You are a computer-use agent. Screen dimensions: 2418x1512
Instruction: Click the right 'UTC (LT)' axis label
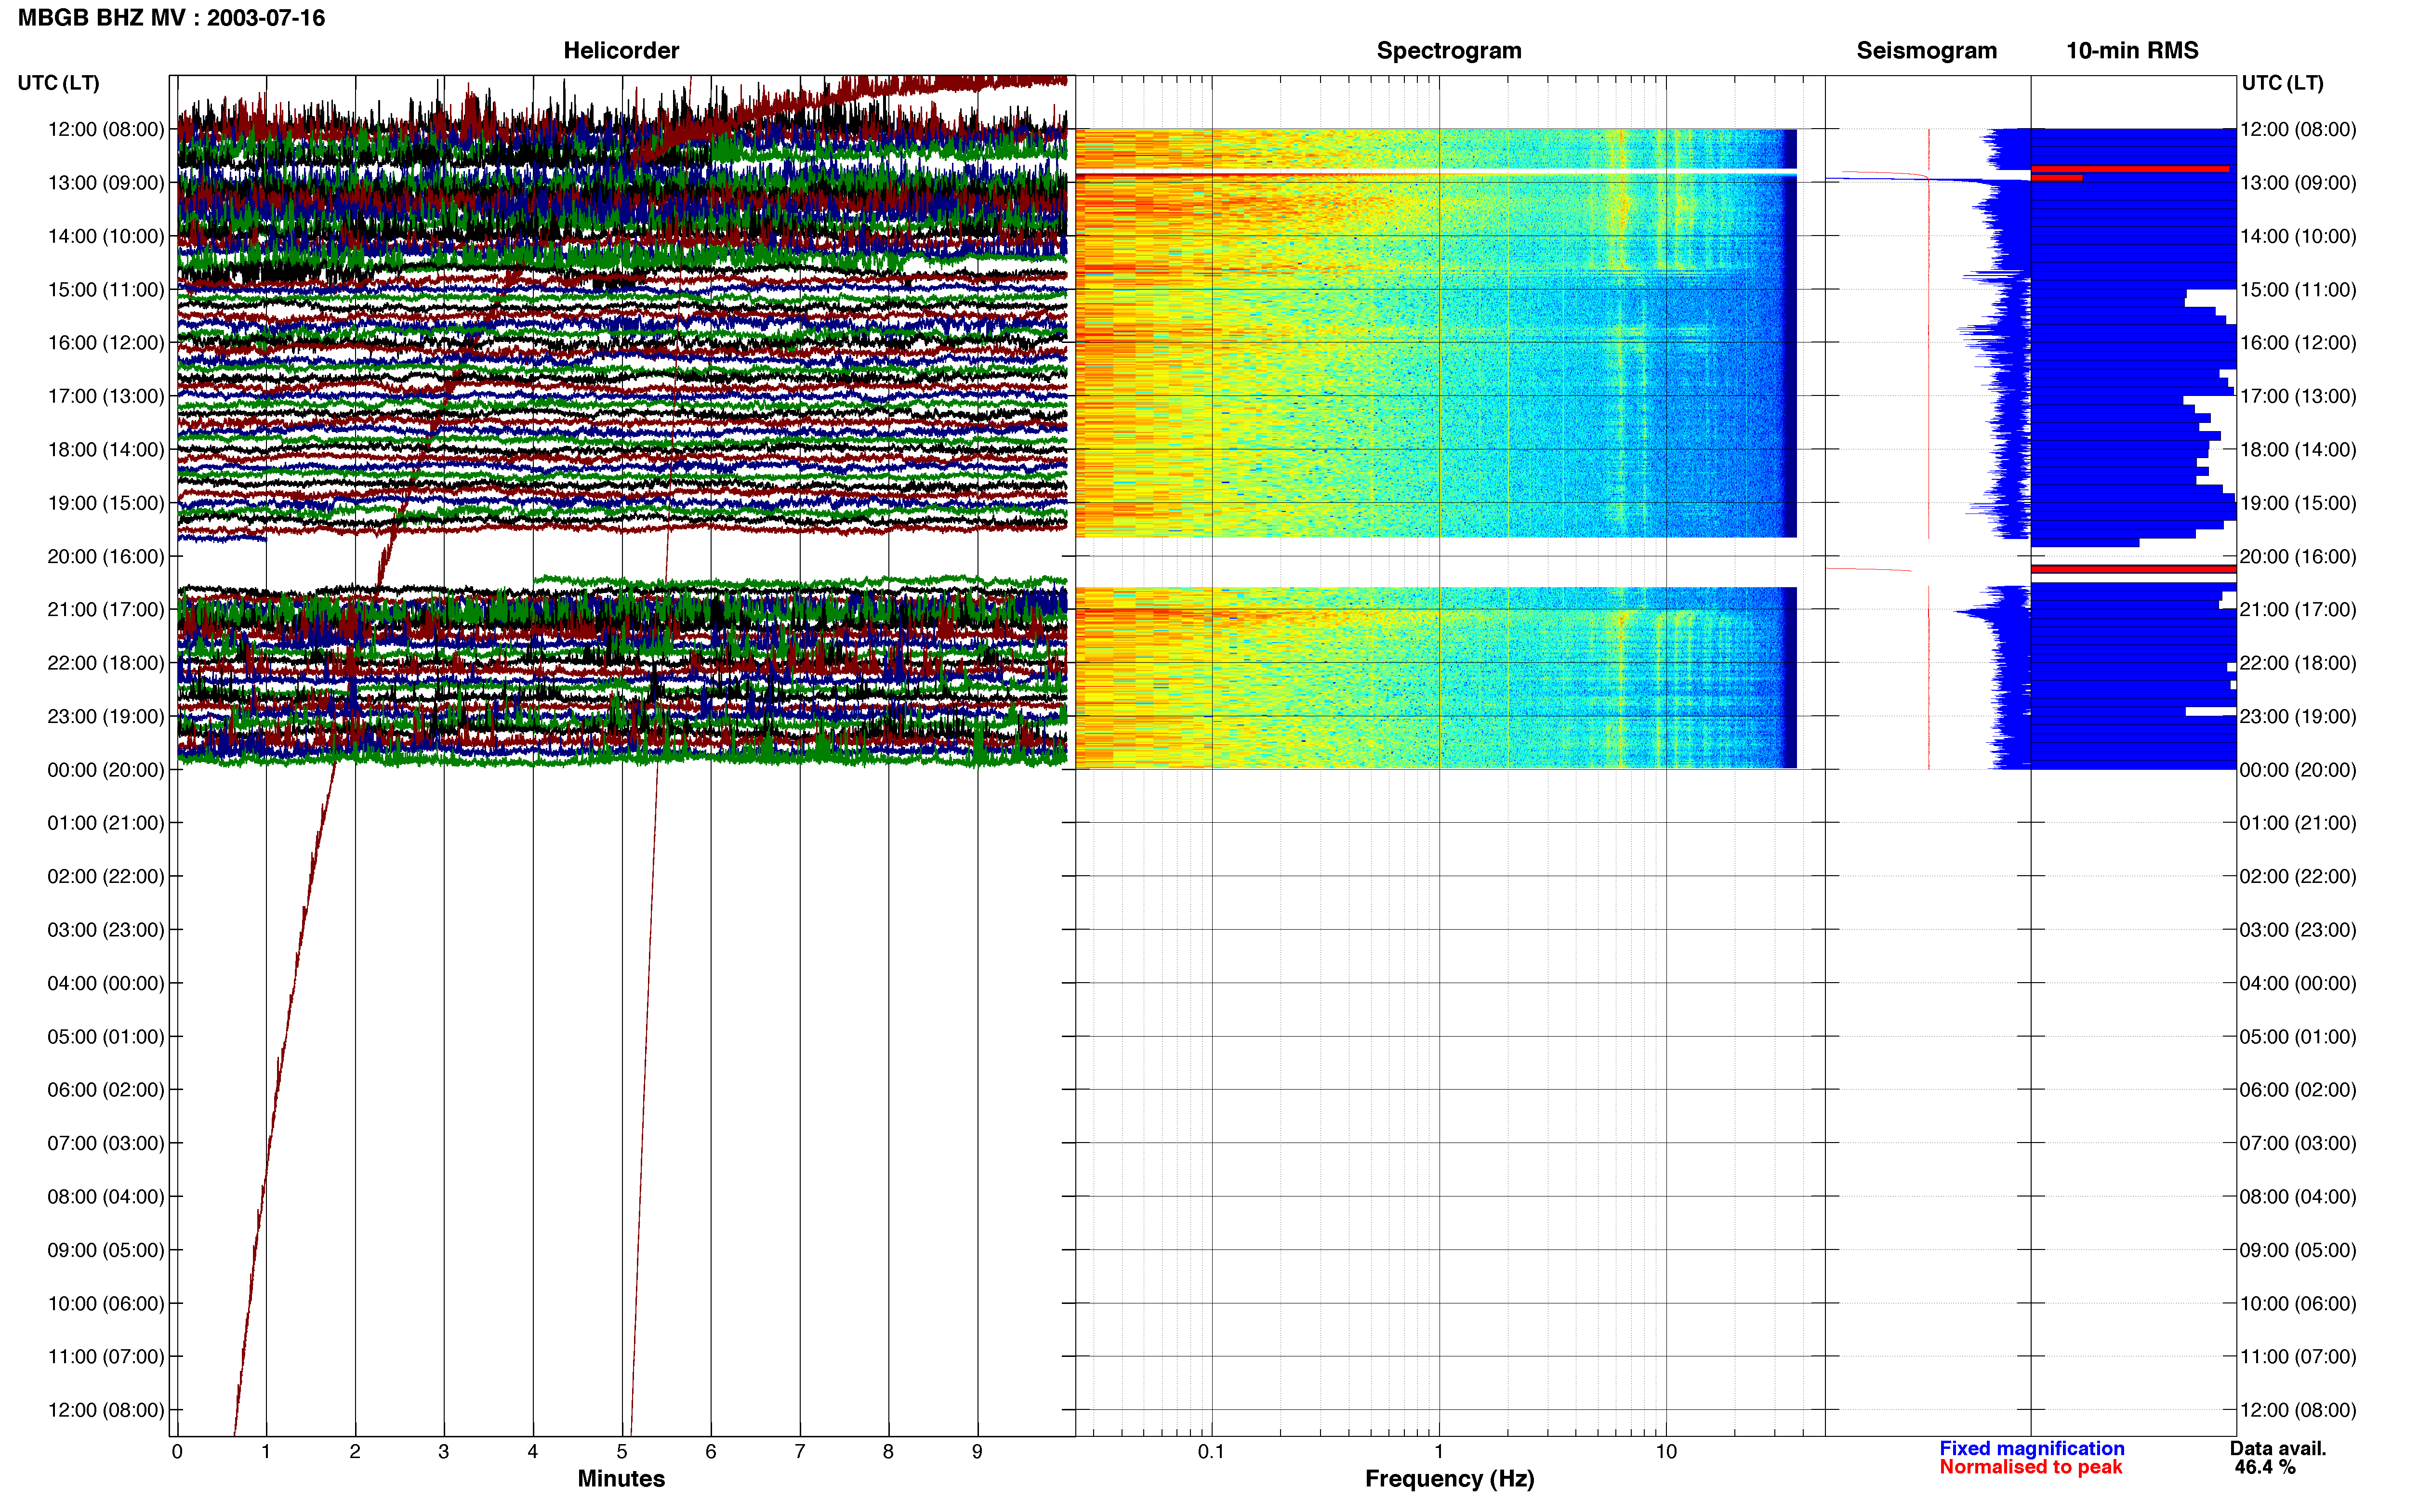[x=2282, y=83]
